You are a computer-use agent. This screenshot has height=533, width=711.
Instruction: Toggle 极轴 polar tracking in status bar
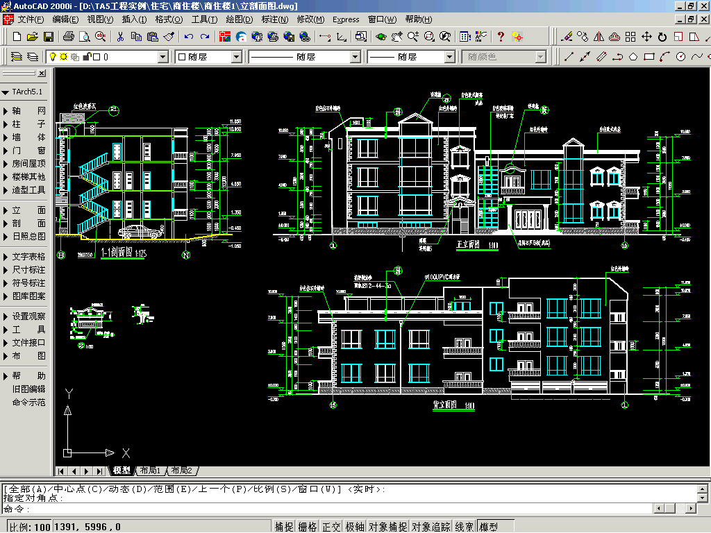[x=355, y=527]
